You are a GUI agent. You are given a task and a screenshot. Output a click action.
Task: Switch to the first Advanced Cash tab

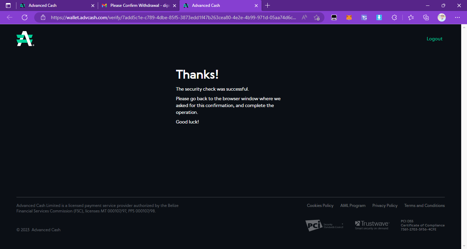click(57, 5)
